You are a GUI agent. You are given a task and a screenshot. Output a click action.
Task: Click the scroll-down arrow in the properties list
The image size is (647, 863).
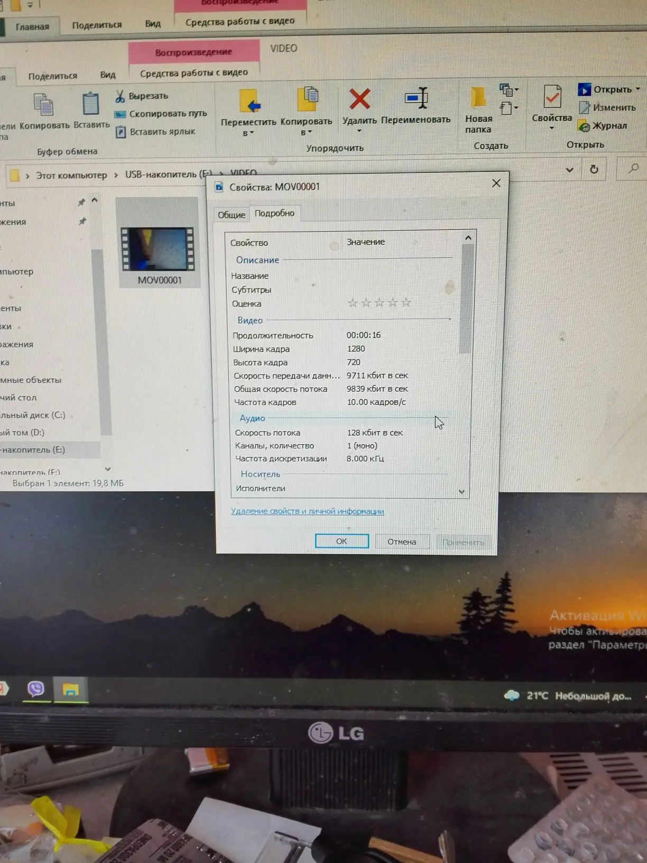point(461,492)
